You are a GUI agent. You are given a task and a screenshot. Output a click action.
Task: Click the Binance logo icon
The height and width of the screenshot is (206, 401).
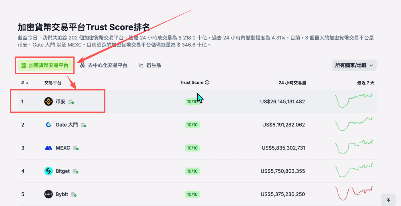coord(49,102)
